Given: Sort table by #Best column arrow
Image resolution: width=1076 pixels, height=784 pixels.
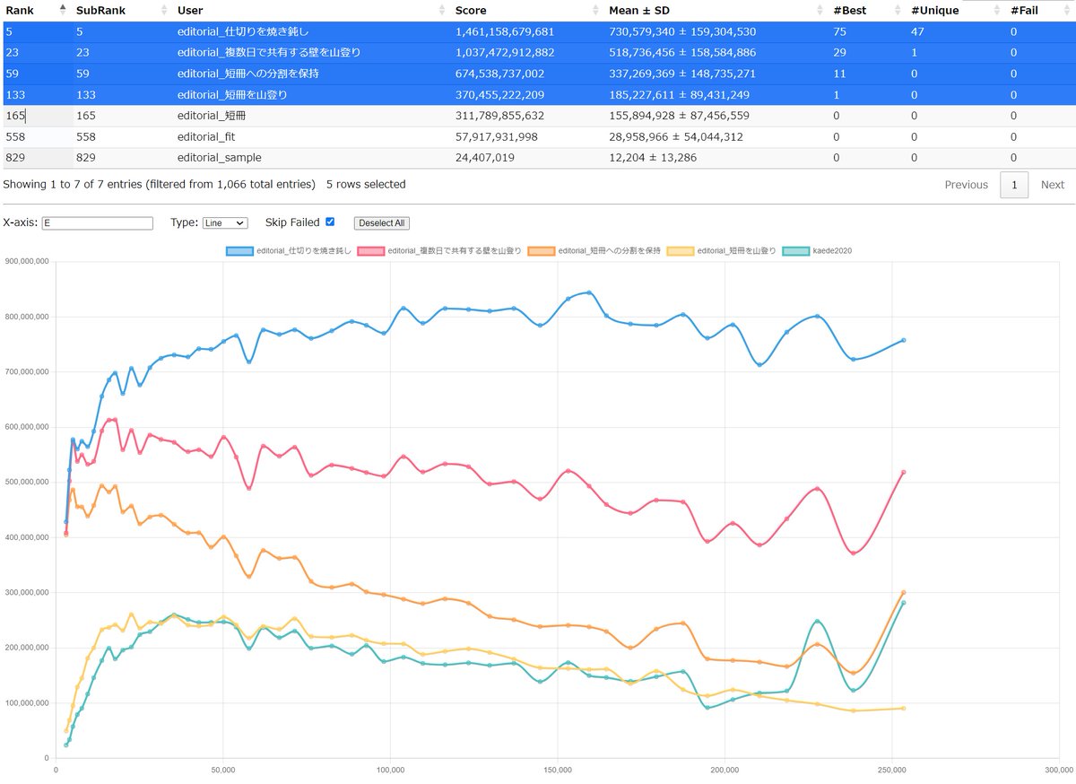Looking at the screenshot, I should coord(899,10).
